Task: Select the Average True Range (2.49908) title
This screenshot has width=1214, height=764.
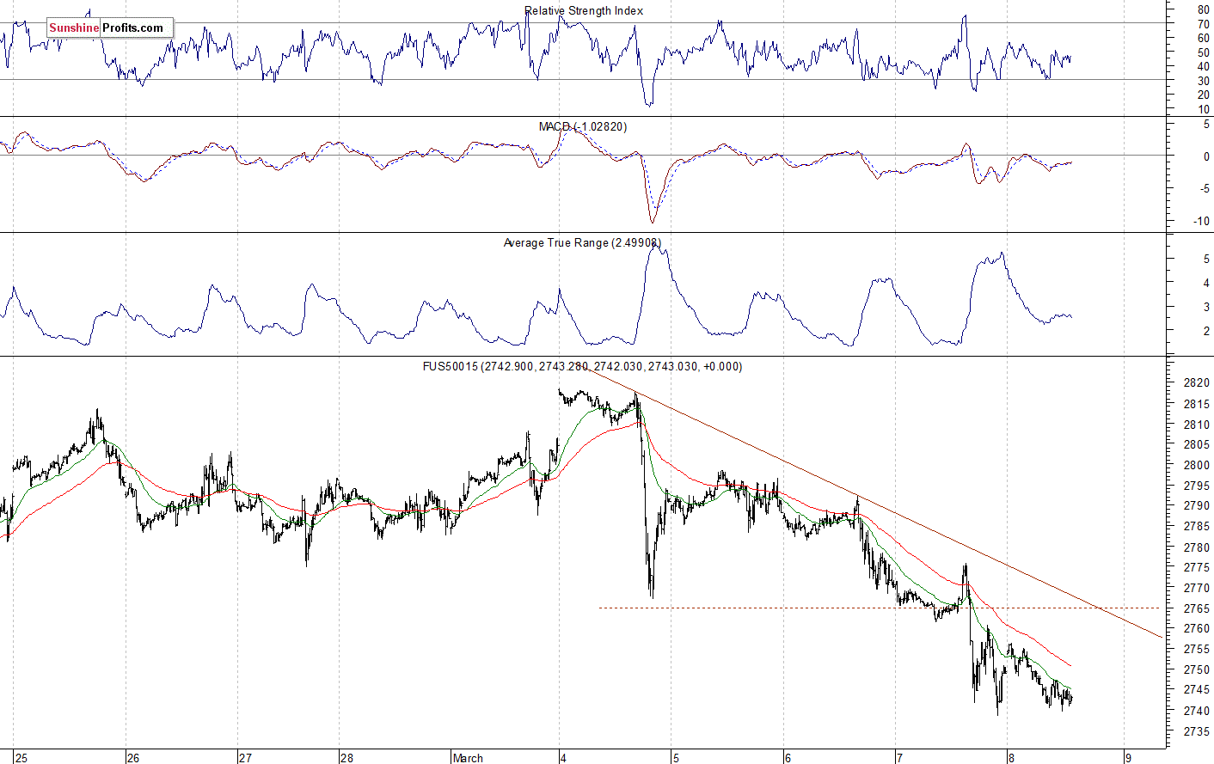Action: (x=582, y=243)
